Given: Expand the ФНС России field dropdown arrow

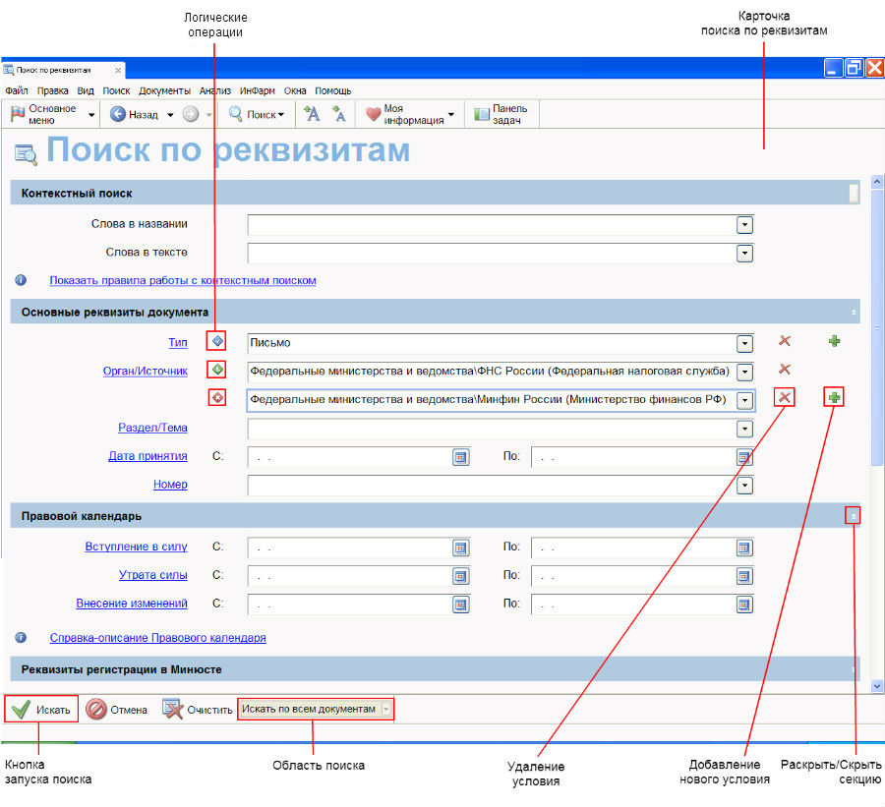Looking at the screenshot, I should tap(744, 372).
